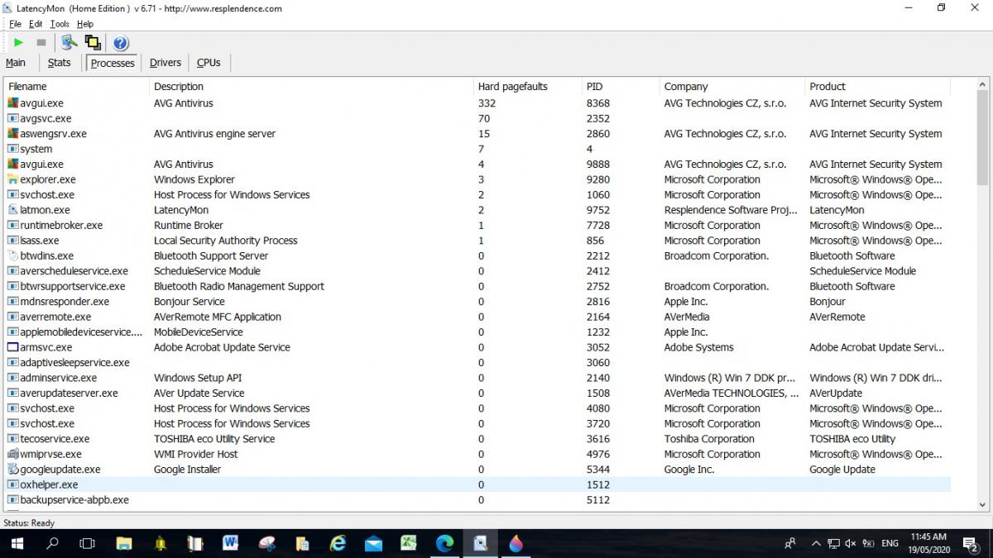This screenshot has width=993, height=558.
Task: Select the system process row
Action: (478, 149)
